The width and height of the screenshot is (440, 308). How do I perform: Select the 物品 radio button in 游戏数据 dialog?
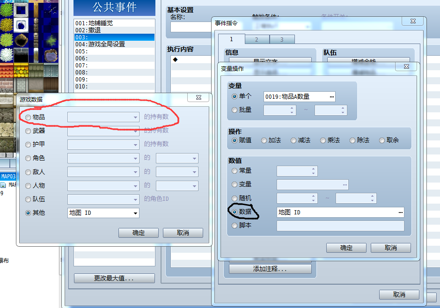pos(28,117)
